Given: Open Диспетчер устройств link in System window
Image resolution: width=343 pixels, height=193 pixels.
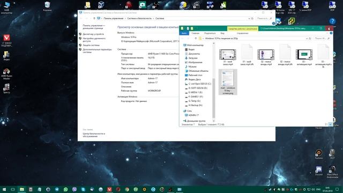Looking at the screenshot, I should [x=93, y=34].
